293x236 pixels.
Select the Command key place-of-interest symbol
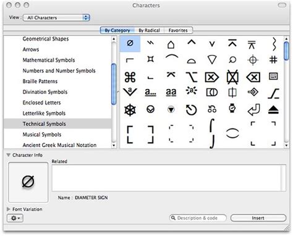tap(130, 77)
